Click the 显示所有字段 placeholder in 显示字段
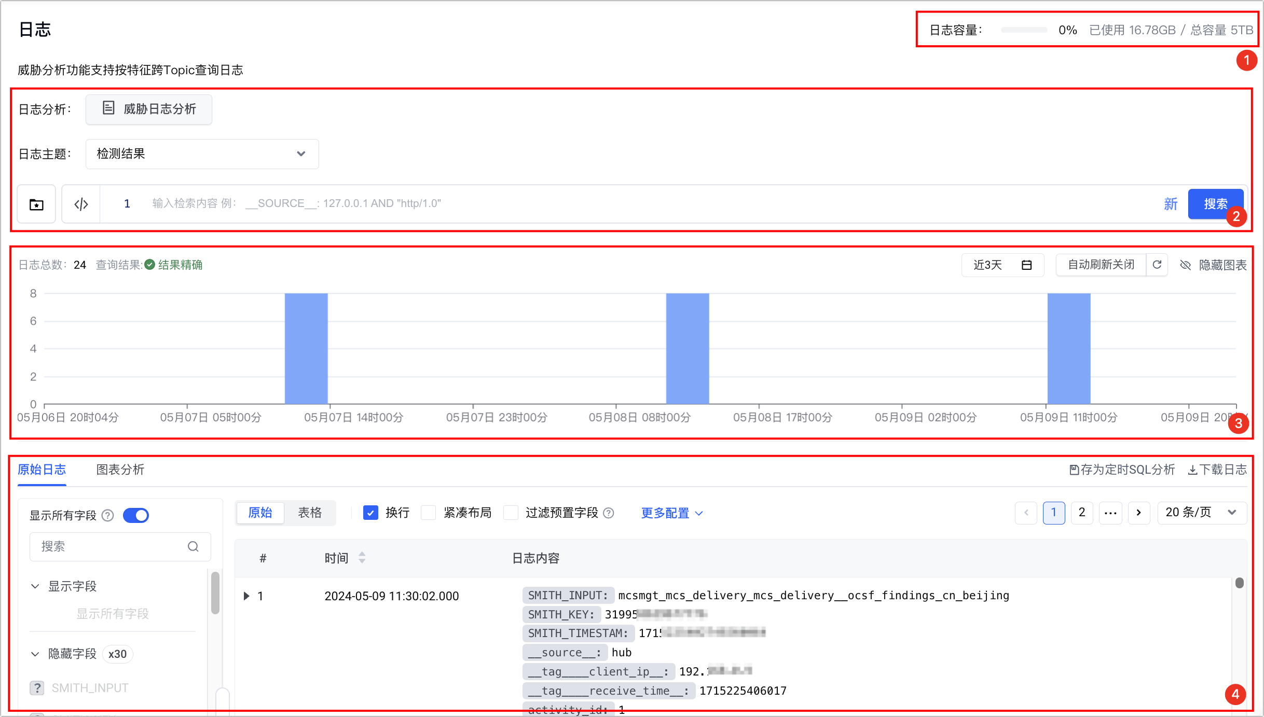The height and width of the screenshot is (717, 1264). [113, 614]
